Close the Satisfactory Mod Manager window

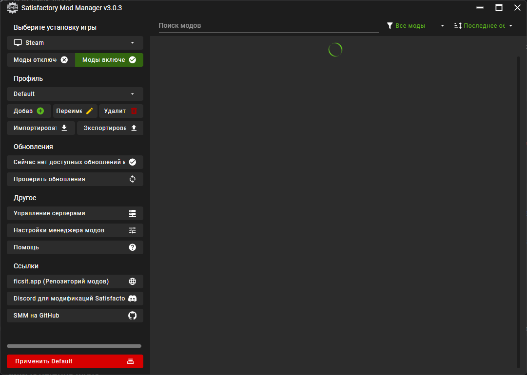[518, 8]
